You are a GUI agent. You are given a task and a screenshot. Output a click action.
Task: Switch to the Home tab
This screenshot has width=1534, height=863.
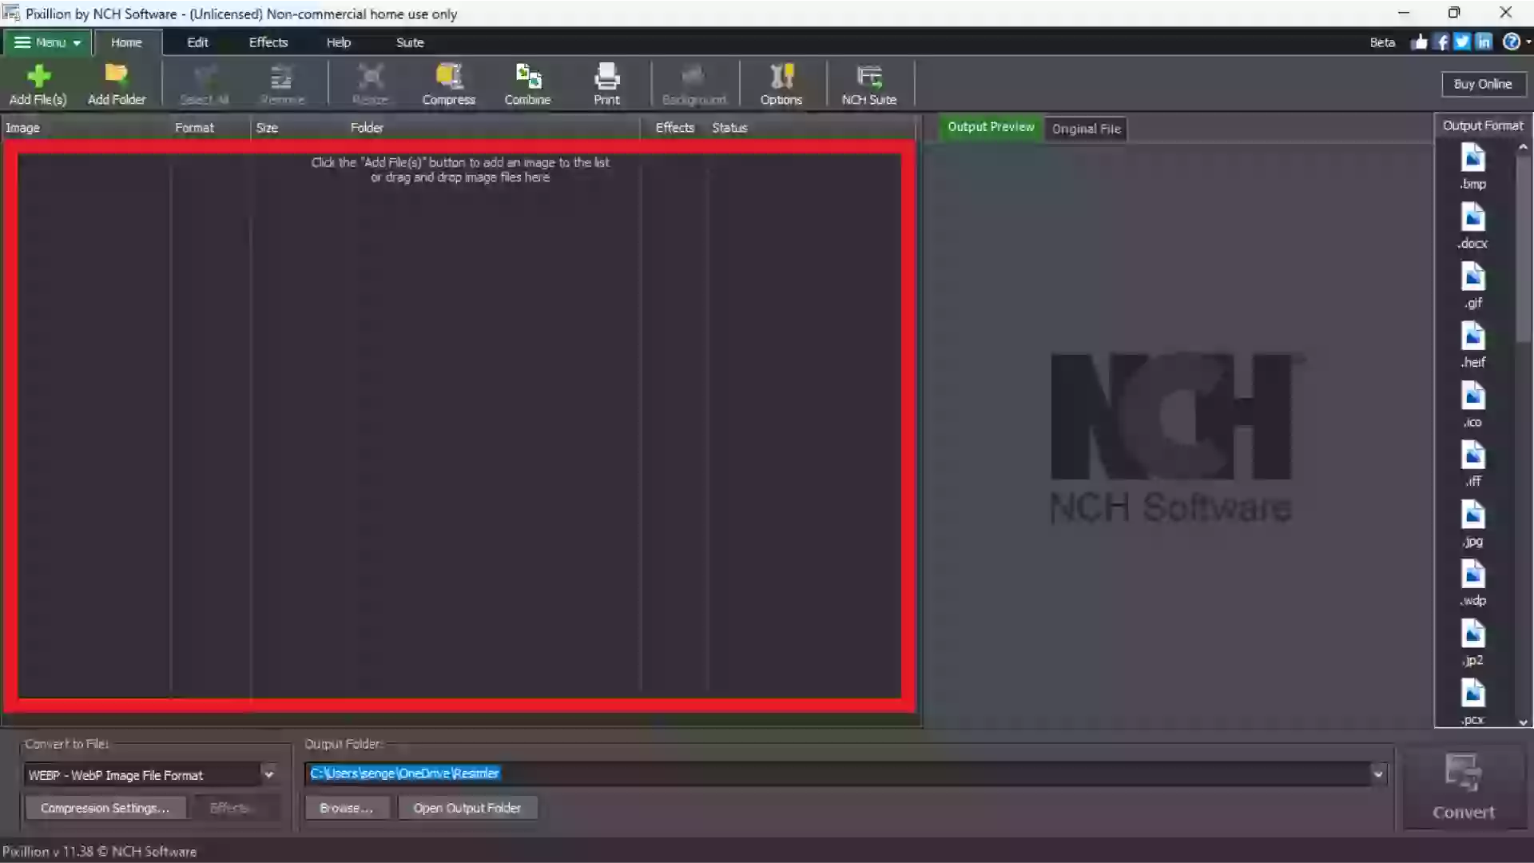pos(126,42)
